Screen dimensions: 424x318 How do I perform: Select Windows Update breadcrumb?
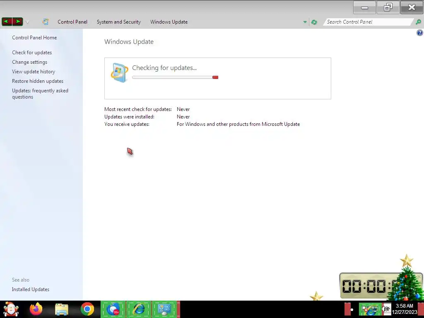169,22
